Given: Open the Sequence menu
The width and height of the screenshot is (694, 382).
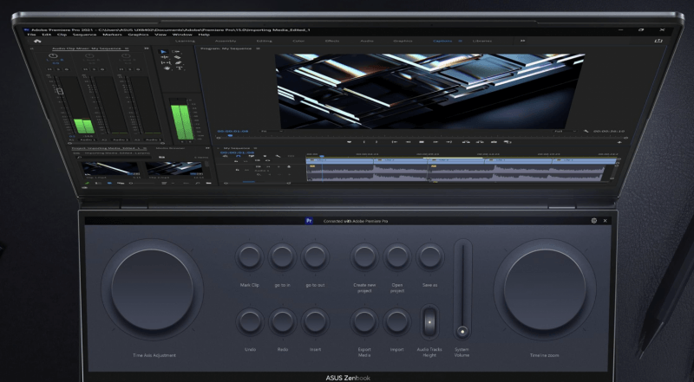Looking at the screenshot, I should (x=84, y=35).
